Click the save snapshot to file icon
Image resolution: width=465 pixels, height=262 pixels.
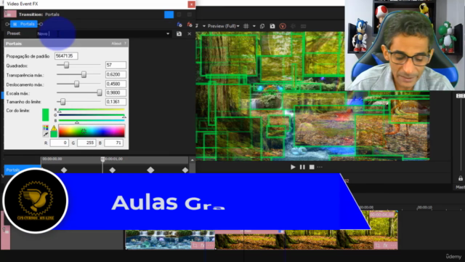click(272, 26)
